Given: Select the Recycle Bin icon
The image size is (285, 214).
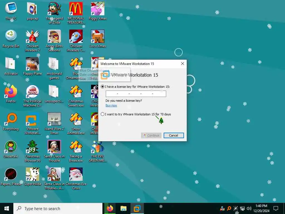Looking at the screenshot, I should point(11,39).
